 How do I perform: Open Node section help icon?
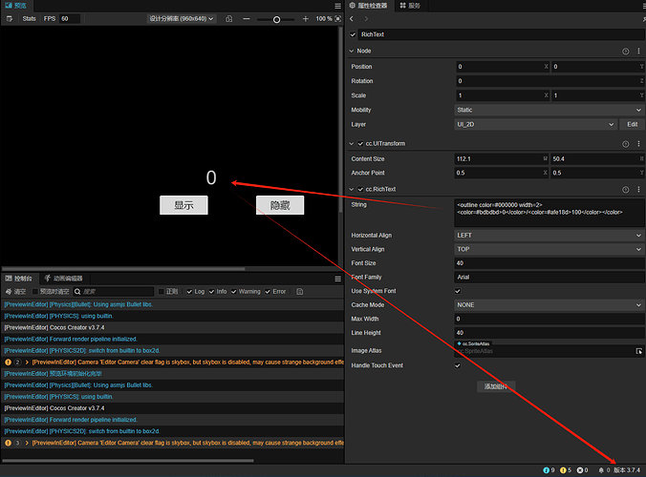click(625, 52)
